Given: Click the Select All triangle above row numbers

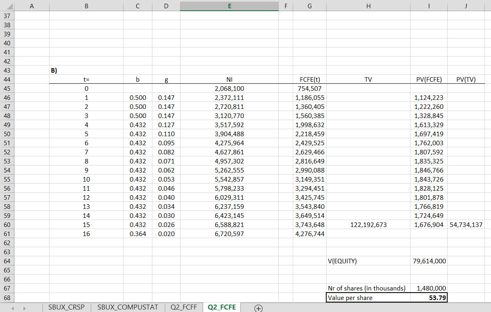Looking at the screenshot, I should (x=9, y=6).
